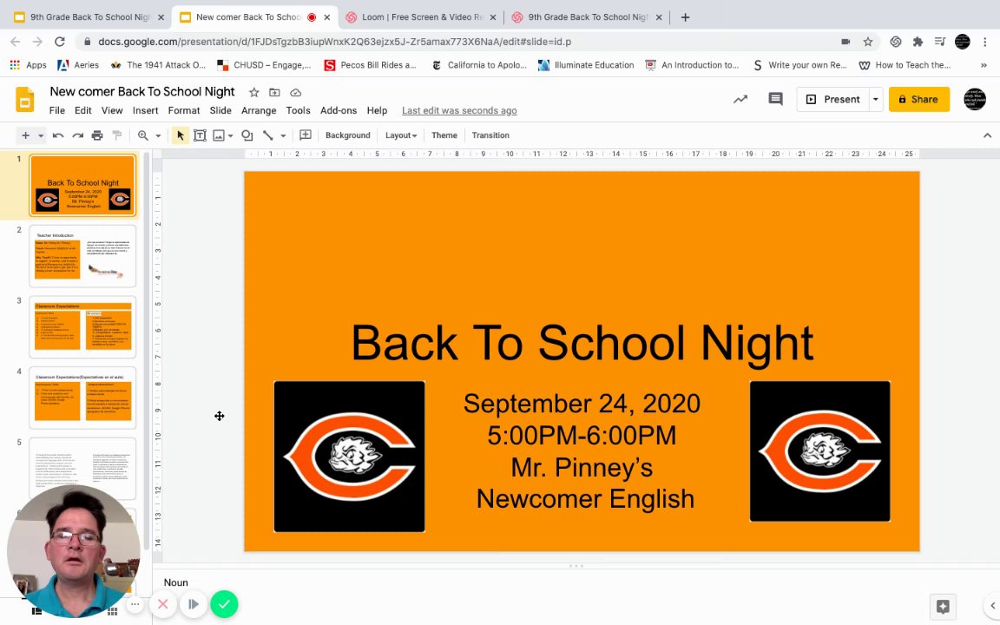Open the File menu

(56, 110)
